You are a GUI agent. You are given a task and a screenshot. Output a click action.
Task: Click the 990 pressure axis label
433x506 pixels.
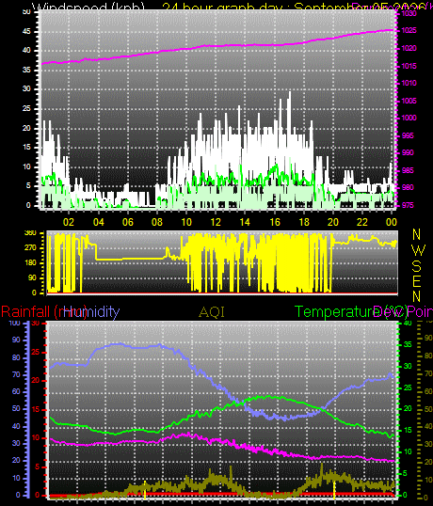pyautogui.click(x=408, y=152)
